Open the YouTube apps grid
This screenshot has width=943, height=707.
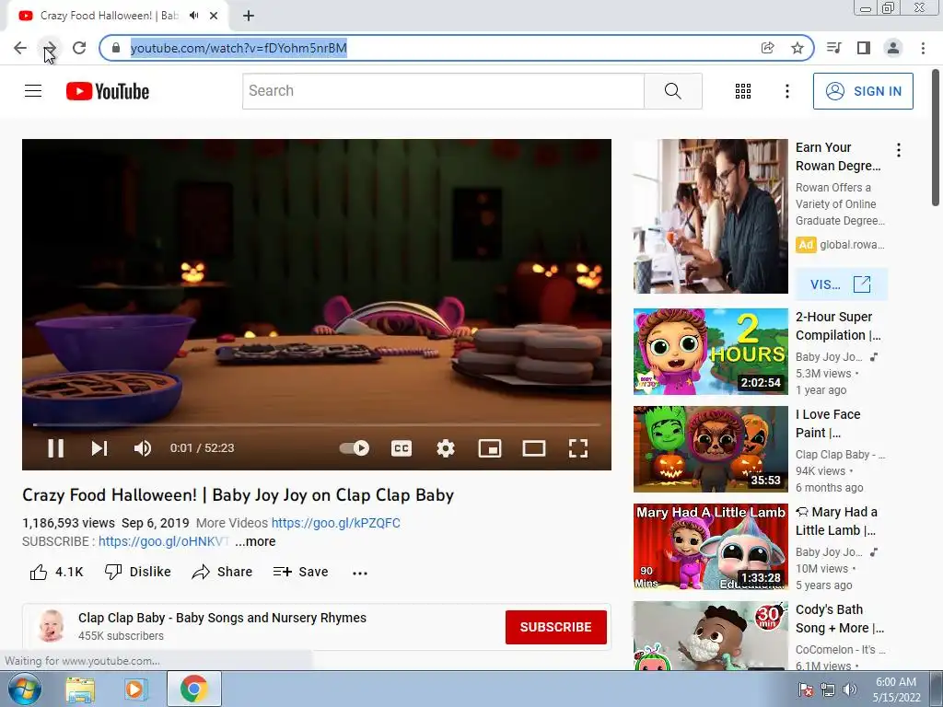pos(743,91)
